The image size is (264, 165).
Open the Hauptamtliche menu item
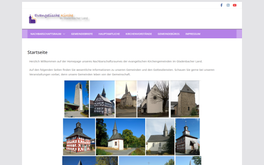(x=109, y=34)
